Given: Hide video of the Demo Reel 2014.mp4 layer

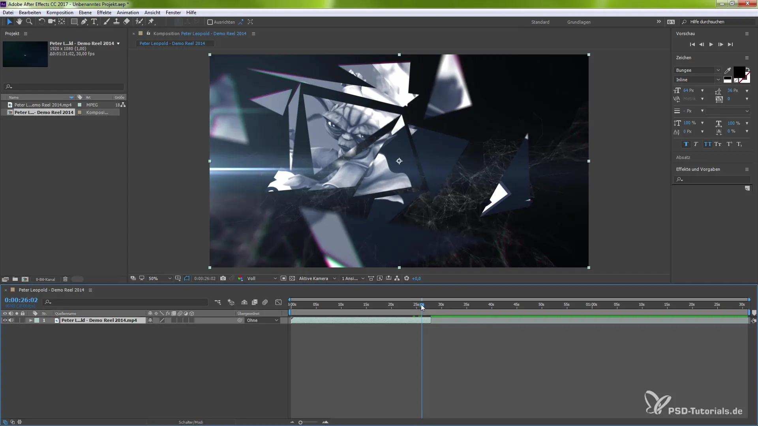Looking at the screenshot, I should click(5, 320).
